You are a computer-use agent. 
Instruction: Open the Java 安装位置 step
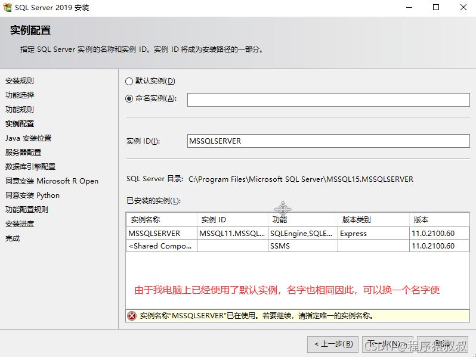[28, 138]
